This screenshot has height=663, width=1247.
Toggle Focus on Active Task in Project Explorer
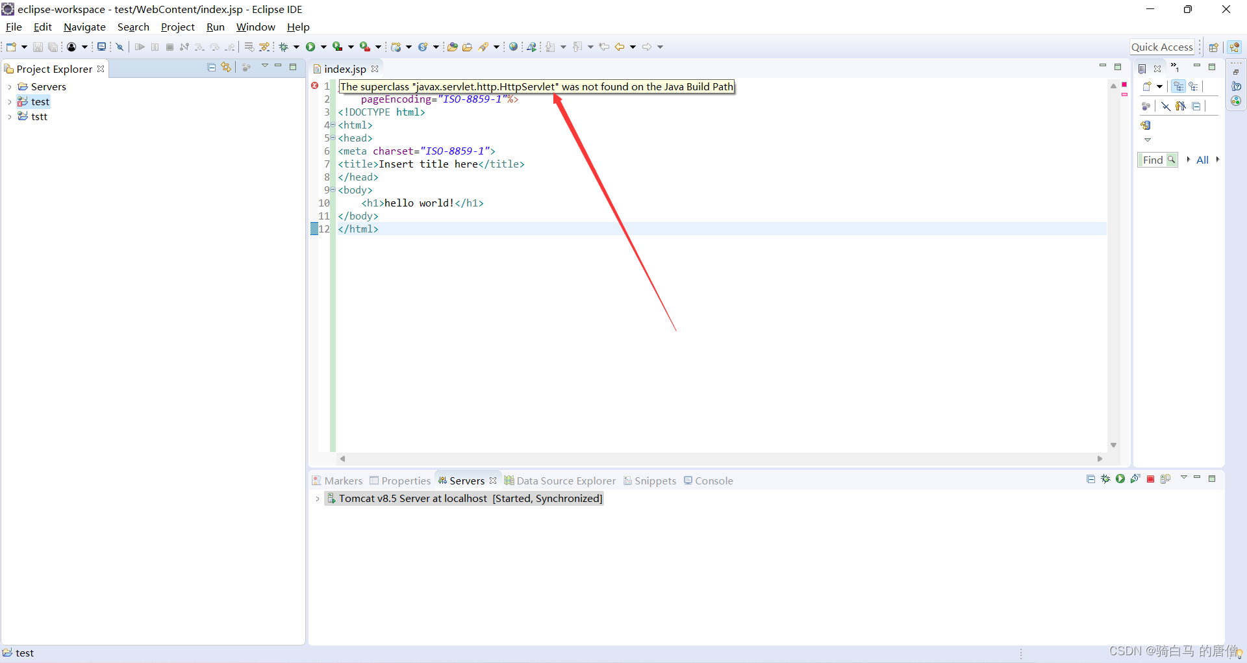click(246, 68)
